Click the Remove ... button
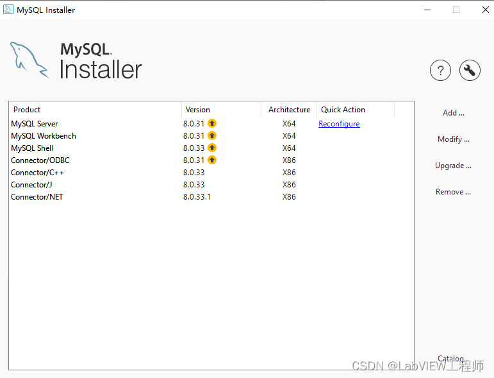 click(x=454, y=192)
